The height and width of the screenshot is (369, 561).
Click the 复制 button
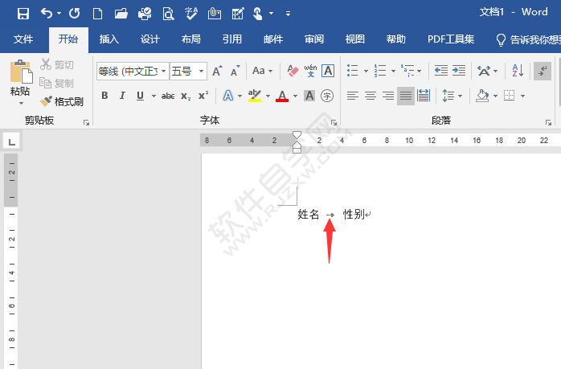click(x=57, y=83)
